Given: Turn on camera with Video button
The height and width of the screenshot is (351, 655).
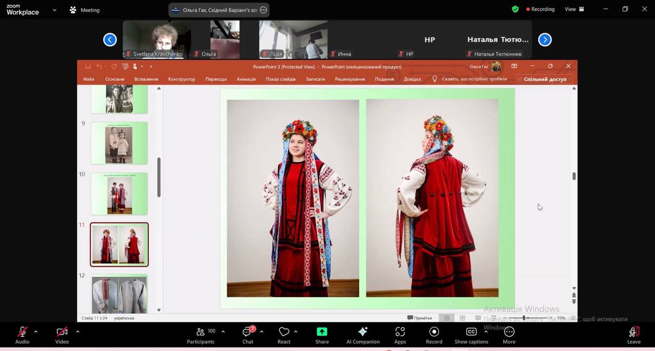Looking at the screenshot, I should pyautogui.click(x=62, y=335).
